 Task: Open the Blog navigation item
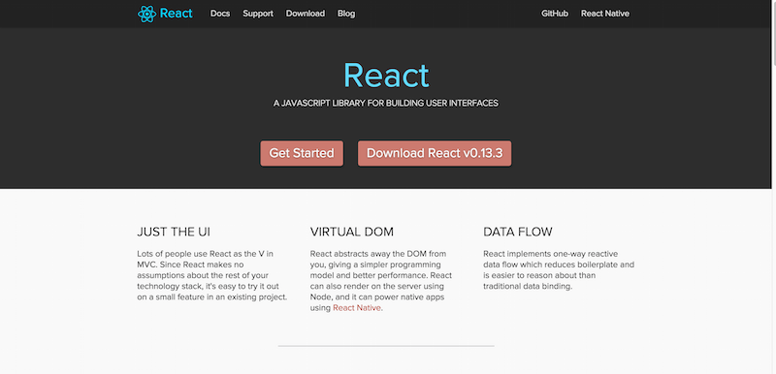click(x=346, y=14)
